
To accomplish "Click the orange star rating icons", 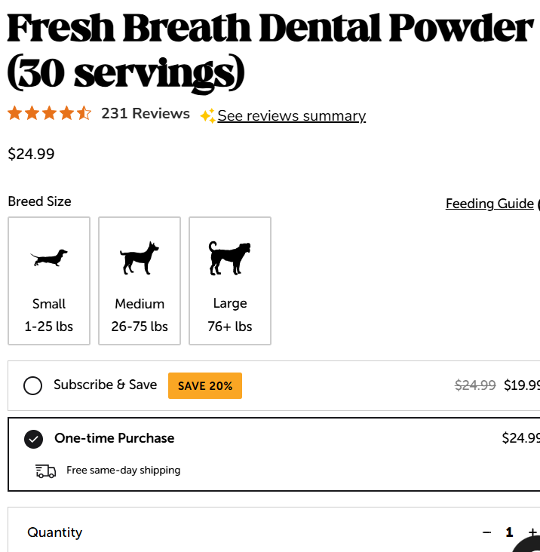I will [50, 113].
